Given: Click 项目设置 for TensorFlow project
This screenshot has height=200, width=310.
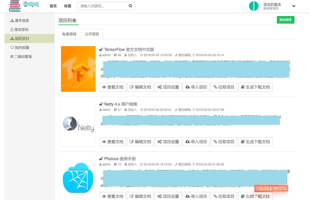Looking at the screenshot, I should coord(168,87).
